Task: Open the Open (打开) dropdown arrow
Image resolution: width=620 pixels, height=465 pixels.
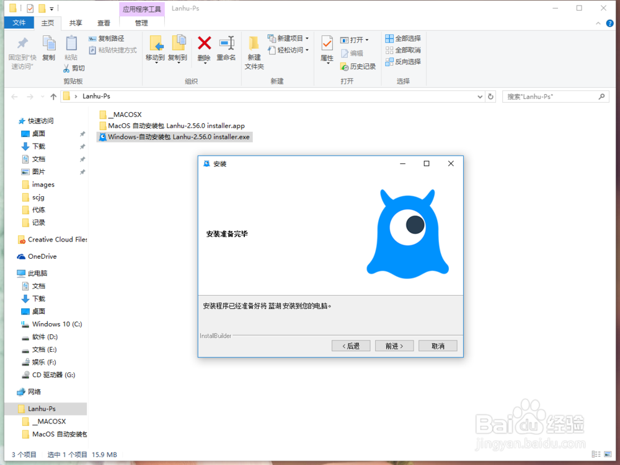Action: click(x=367, y=40)
